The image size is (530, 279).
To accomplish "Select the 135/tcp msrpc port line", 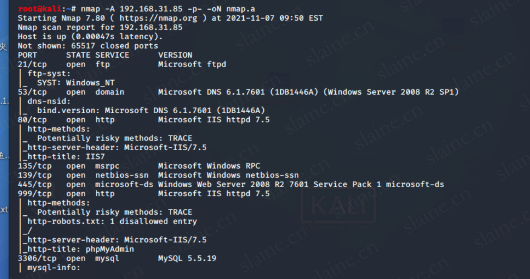I will (139, 166).
